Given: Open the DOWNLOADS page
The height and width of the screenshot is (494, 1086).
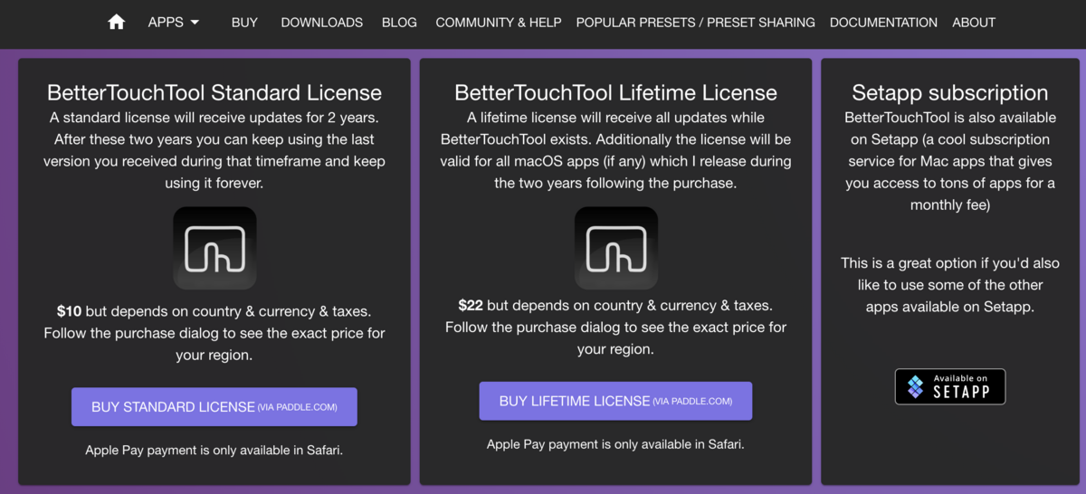Looking at the screenshot, I should pyautogui.click(x=322, y=22).
